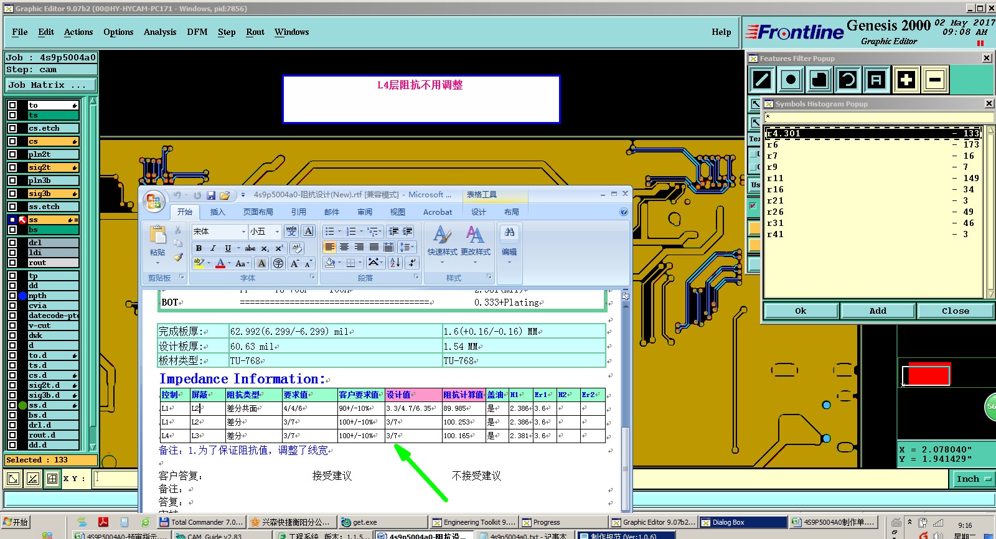Toggle checkbox for layer sig2t
996x539 pixels.
(x=12, y=167)
